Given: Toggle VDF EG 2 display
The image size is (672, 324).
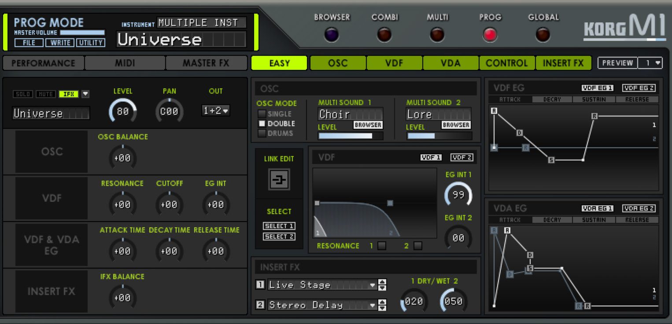Looking at the screenshot, I should (x=639, y=88).
